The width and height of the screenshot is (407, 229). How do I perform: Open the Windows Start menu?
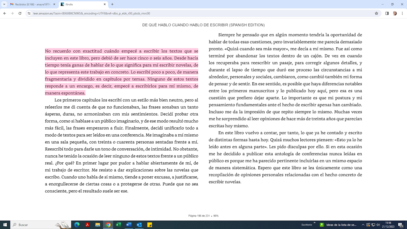click(x=5, y=225)
